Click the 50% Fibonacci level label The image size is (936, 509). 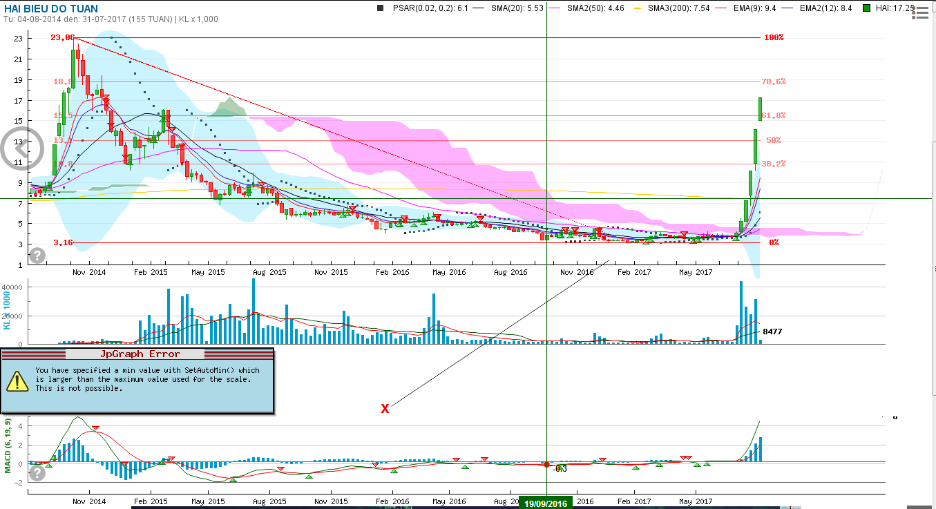coord(774,140)
